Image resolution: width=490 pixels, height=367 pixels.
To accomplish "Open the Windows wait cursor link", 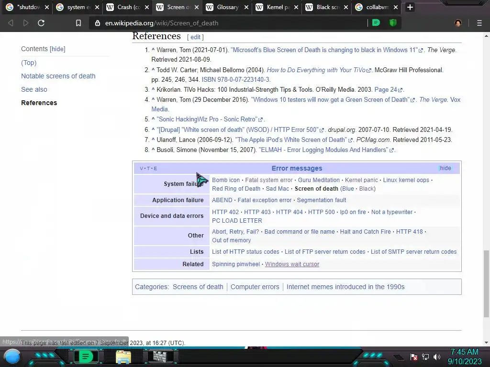I will (292, 264).
